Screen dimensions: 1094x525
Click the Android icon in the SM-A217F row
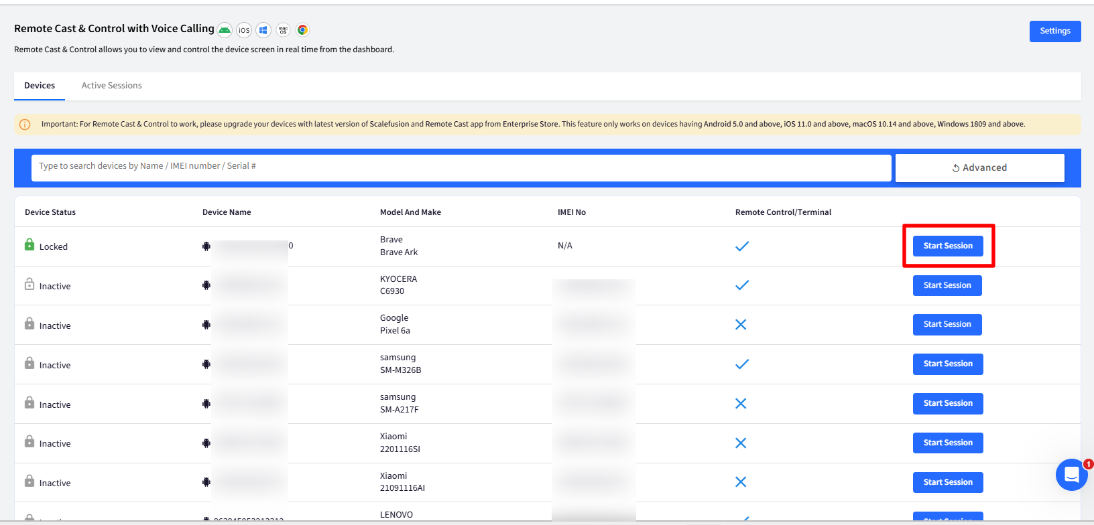pos(206,404)
